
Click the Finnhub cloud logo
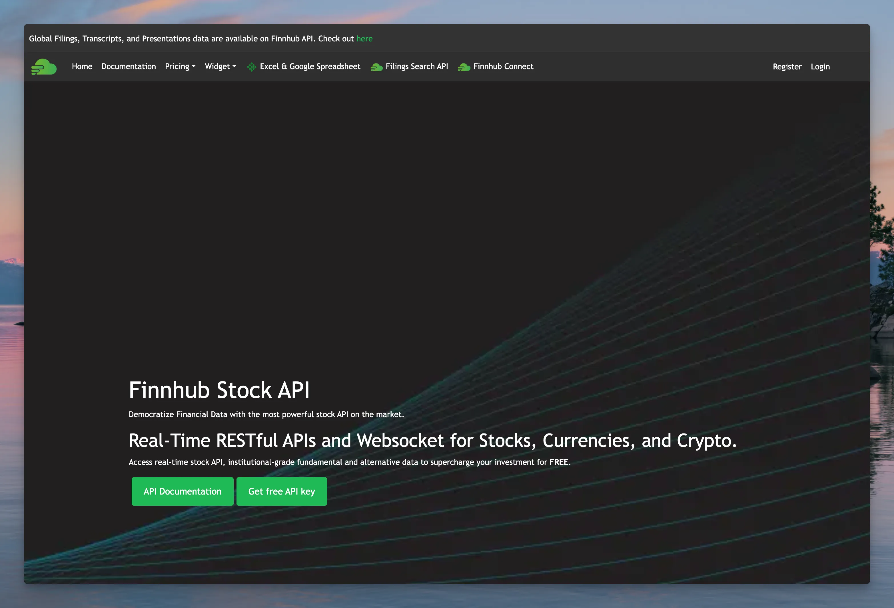click(44, 67)
